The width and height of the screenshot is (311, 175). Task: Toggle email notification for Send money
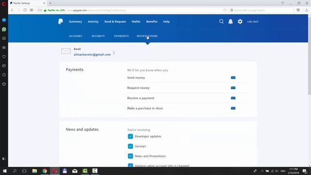[x=233, y=78]
